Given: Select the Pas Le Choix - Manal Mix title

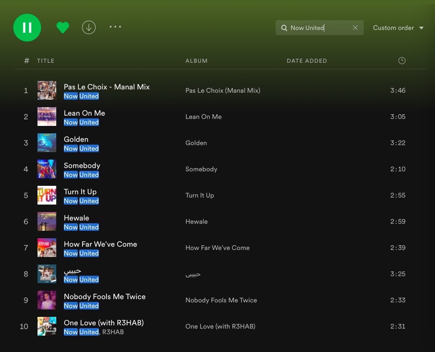Looking at the screenshot, I should (106, 87).
